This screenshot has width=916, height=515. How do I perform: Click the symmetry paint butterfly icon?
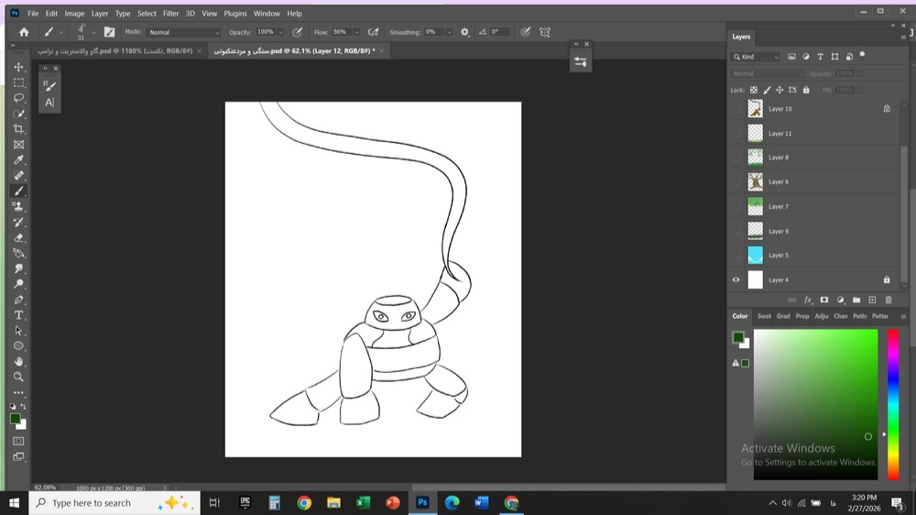click(545, 32)
